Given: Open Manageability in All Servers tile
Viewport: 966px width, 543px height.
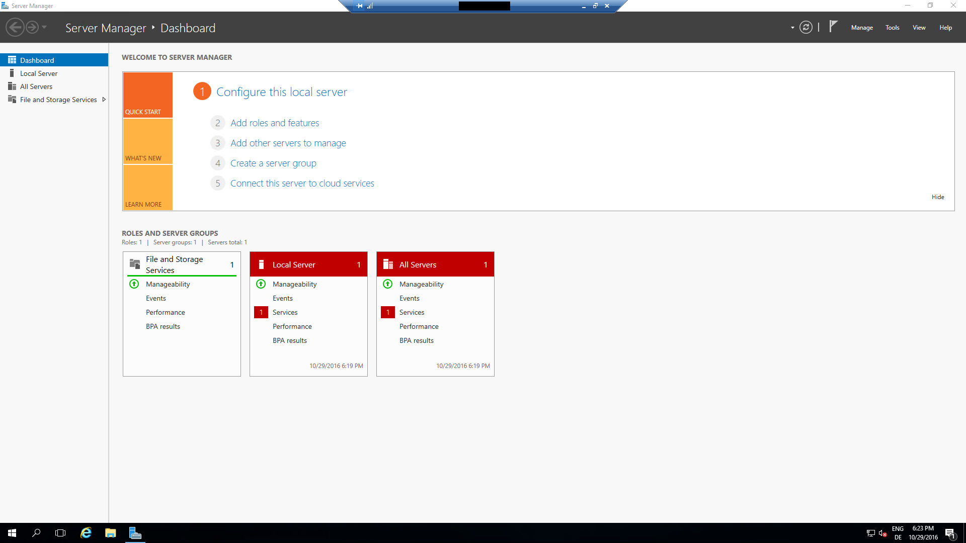Looking at the screenshot, I should (422, 284).
